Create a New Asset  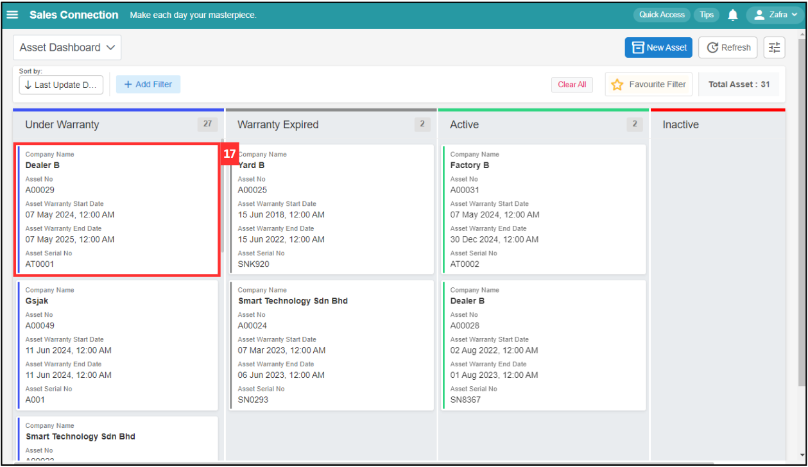(x=658, y=47)
